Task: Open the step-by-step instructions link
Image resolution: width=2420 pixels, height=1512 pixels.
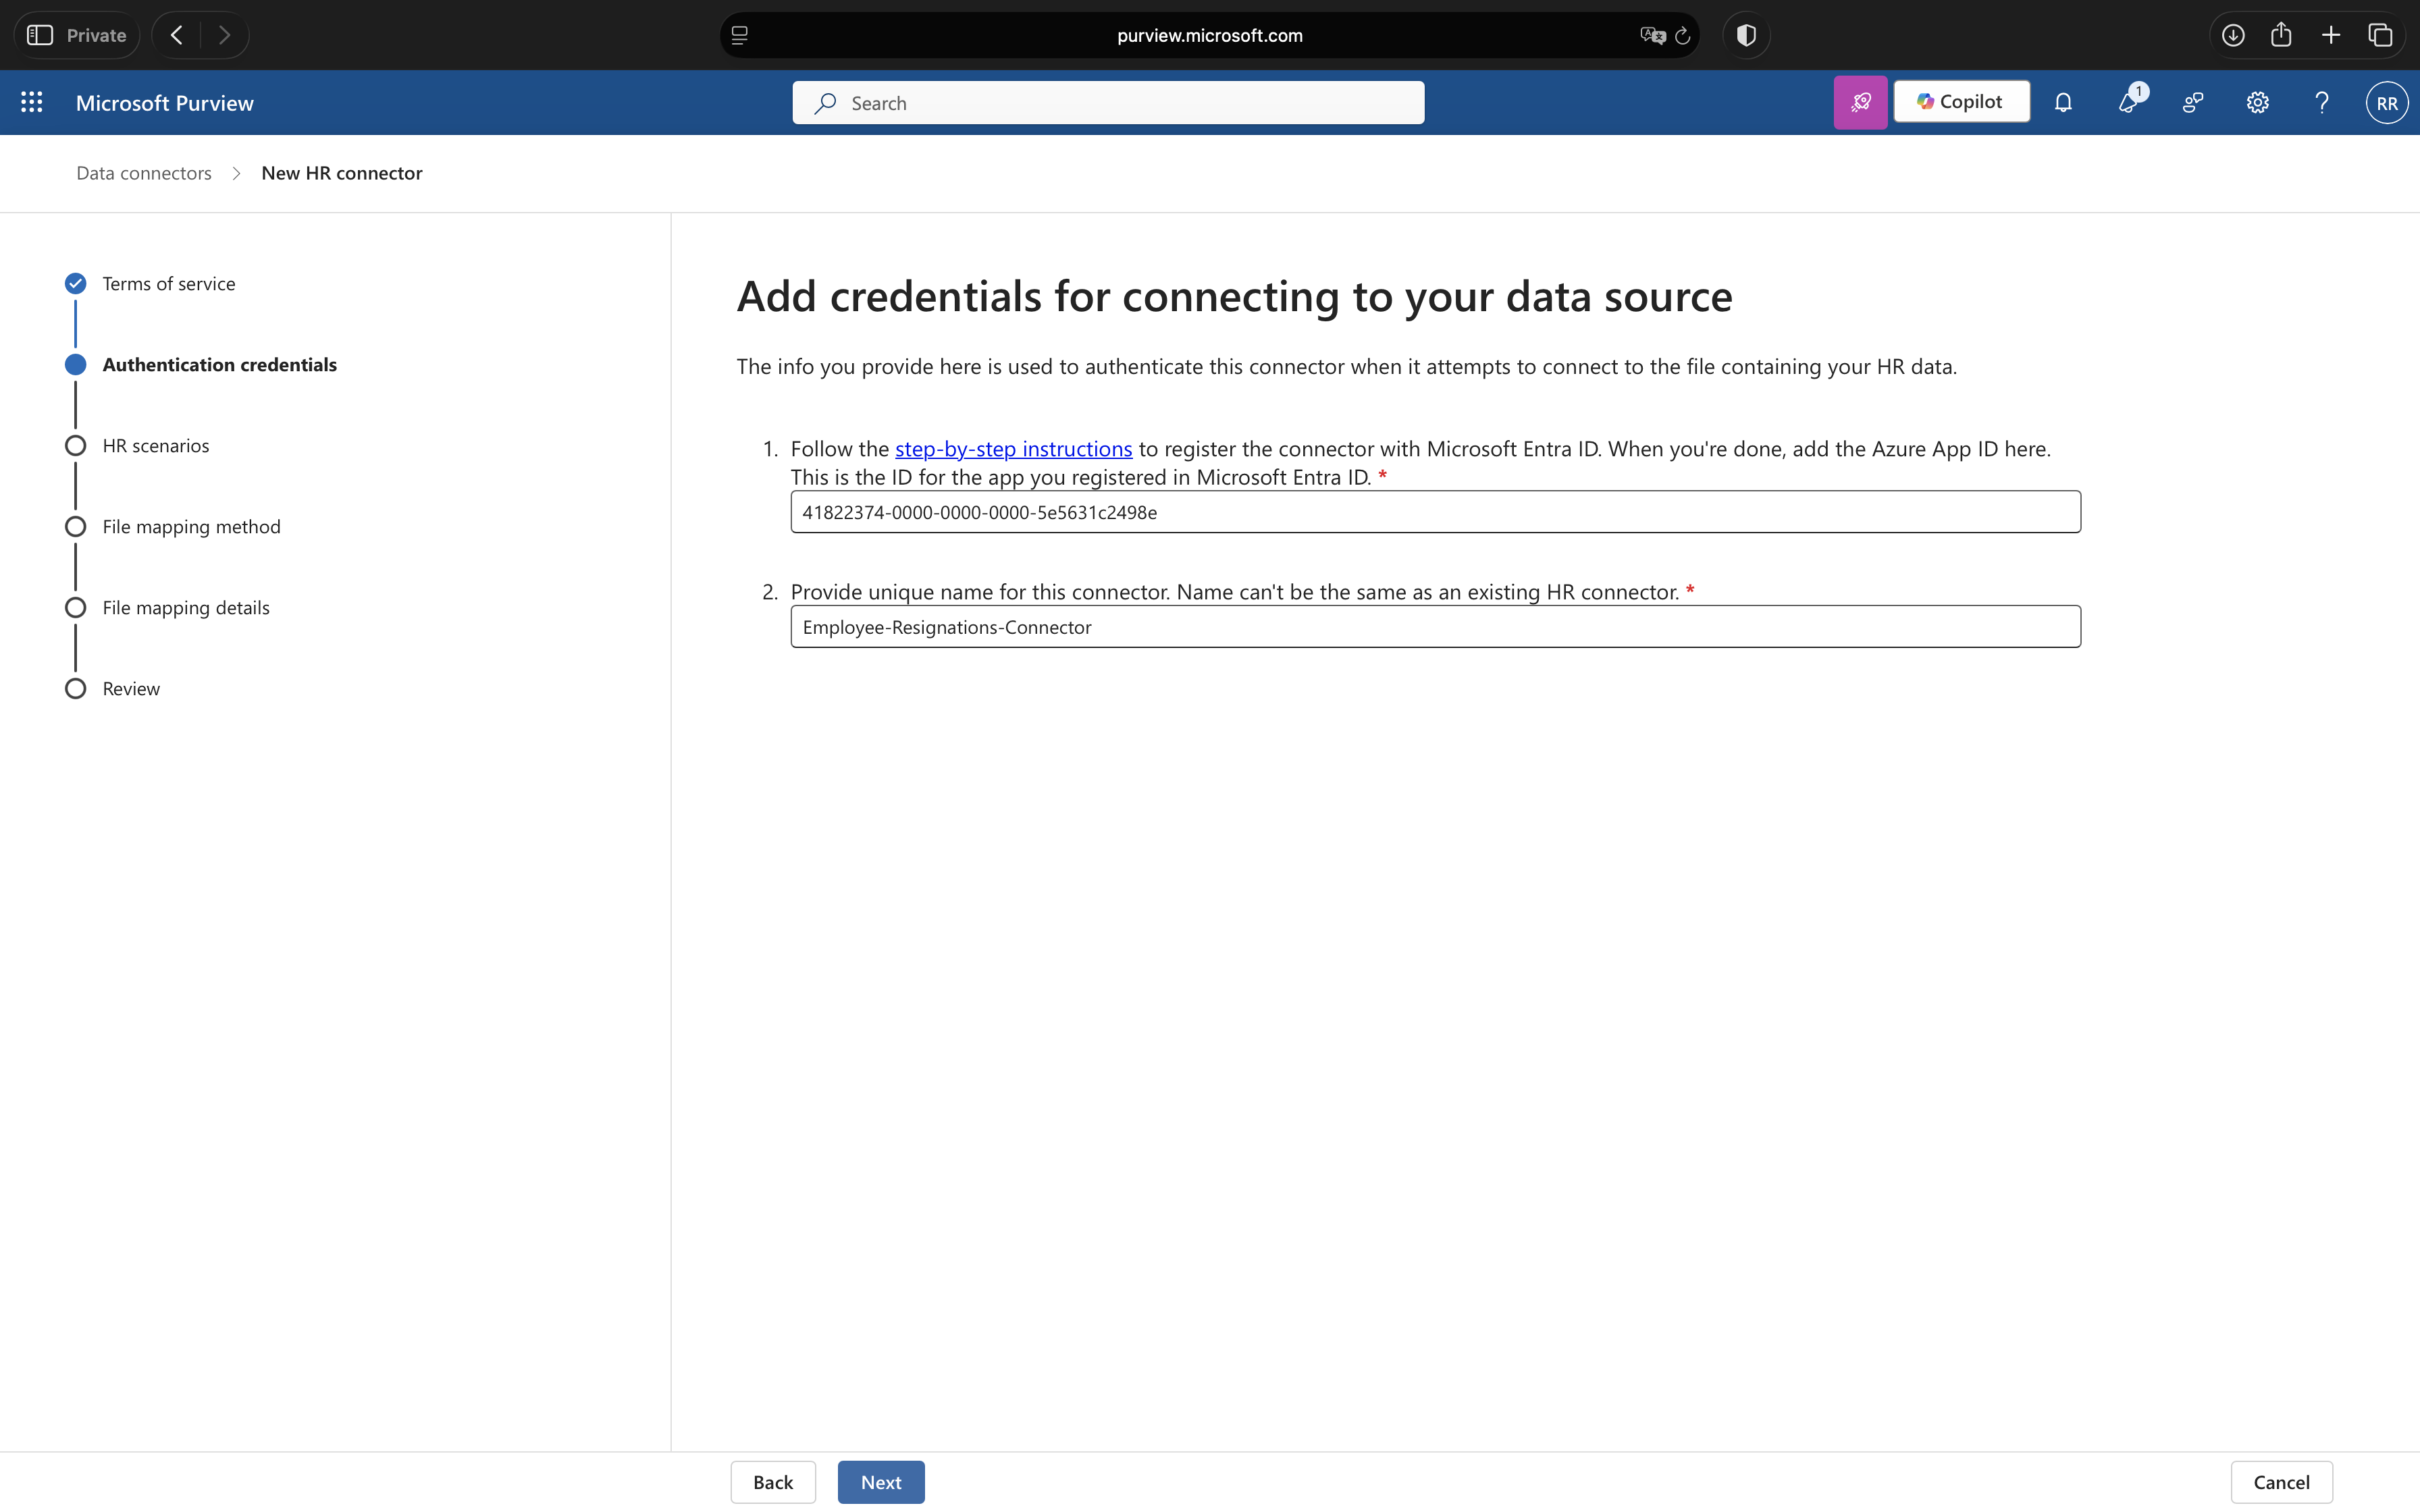Action: 1013,449
